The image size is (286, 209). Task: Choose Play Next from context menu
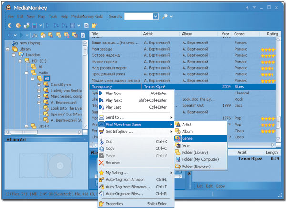(x=136, y=100)
